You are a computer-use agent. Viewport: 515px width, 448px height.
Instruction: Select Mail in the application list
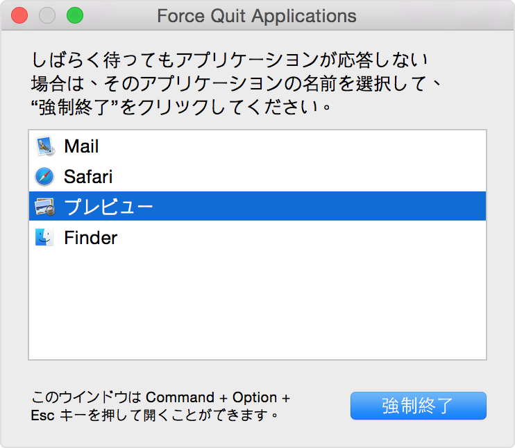coord(81,146)
